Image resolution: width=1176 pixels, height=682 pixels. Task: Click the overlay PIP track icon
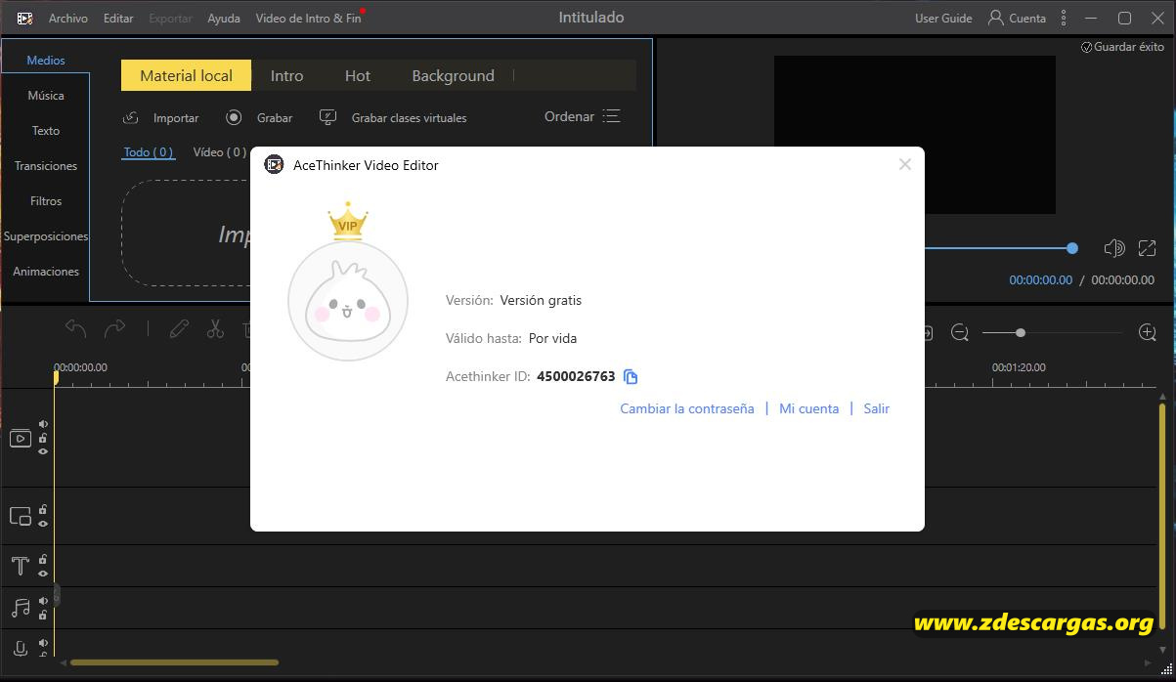[x=21, y=517]
